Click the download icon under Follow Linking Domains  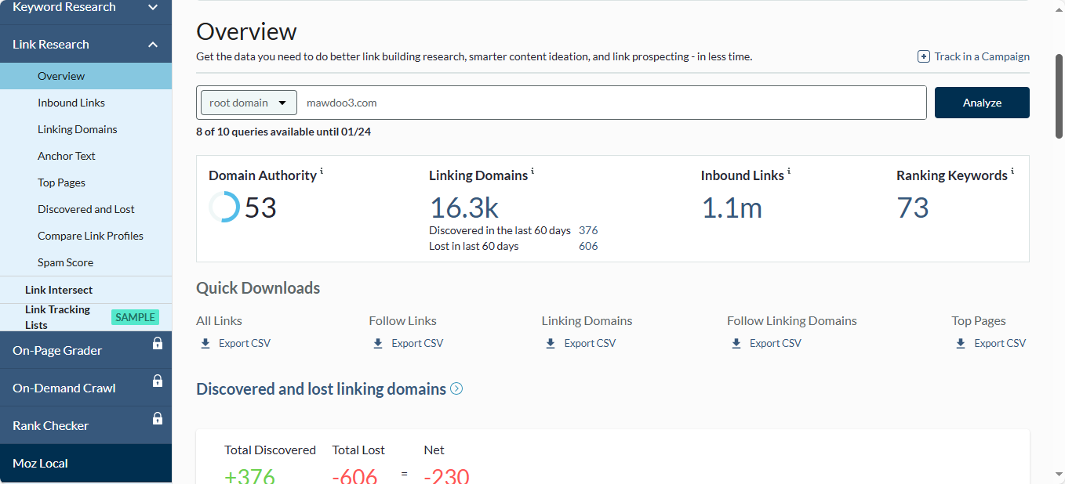pos(736,343)
